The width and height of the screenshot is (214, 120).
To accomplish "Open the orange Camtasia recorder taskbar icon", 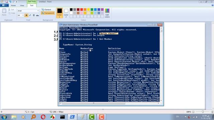I will (101, 117).
